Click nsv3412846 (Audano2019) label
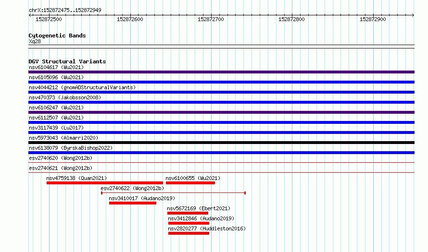Viewport: 428px width, 252px height. pos(201,218)
